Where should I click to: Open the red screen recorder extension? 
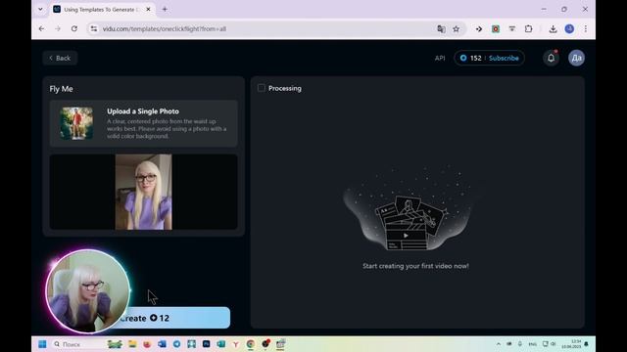pyautogui.click(x=496, y=28)
